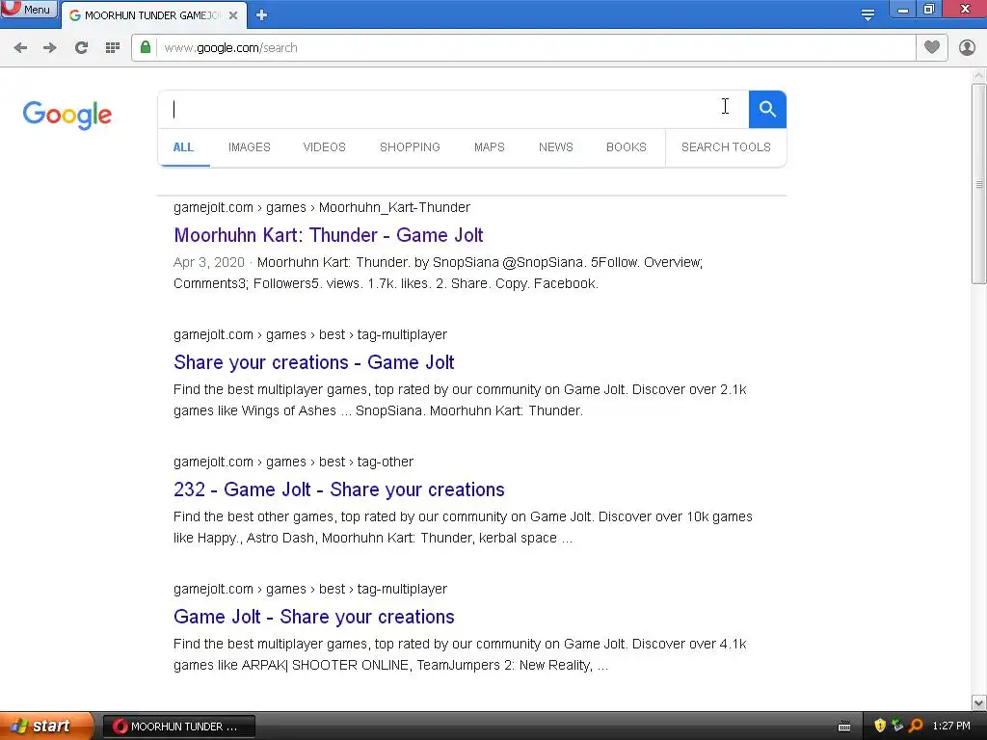987x740 pixels.
Task: Restore down the Opera window
Action: 929,10
